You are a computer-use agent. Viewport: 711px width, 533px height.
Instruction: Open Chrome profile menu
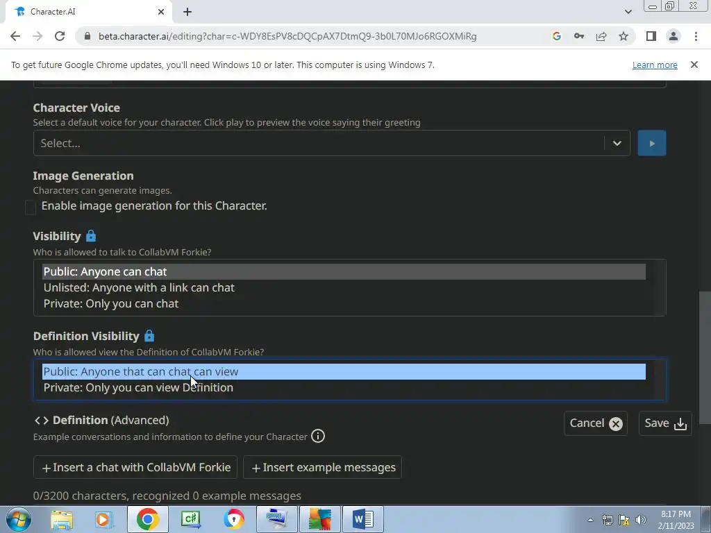(674, 36)
